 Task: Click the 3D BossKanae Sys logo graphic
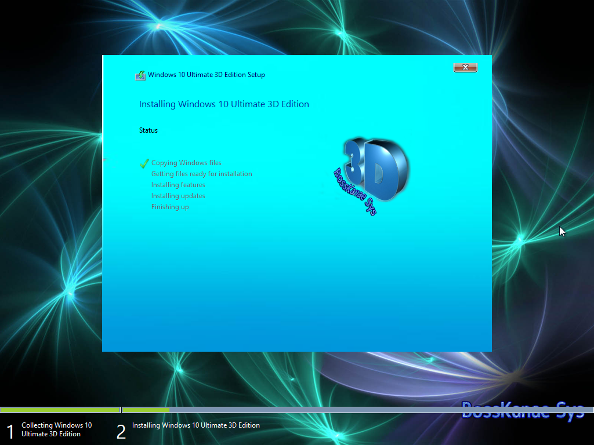[x=371, y=176]
